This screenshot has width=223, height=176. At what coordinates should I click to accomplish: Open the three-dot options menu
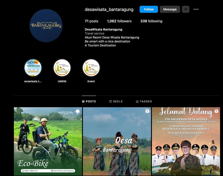[196, 9]
